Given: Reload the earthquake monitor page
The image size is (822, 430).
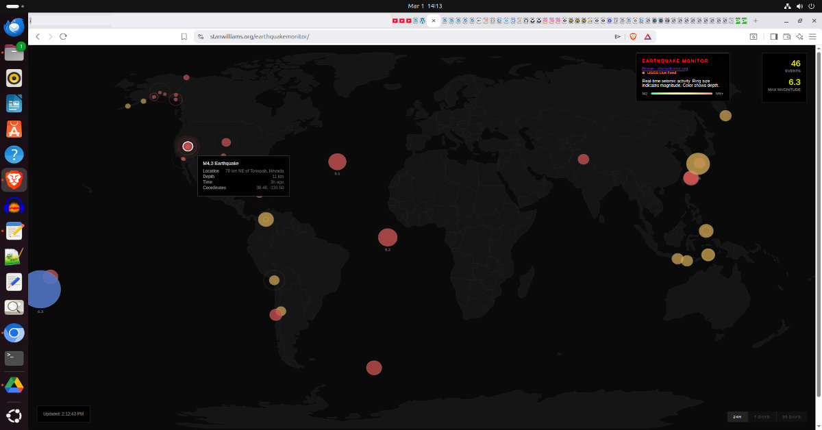Looking at the screenshot, I should click(63, 36).
